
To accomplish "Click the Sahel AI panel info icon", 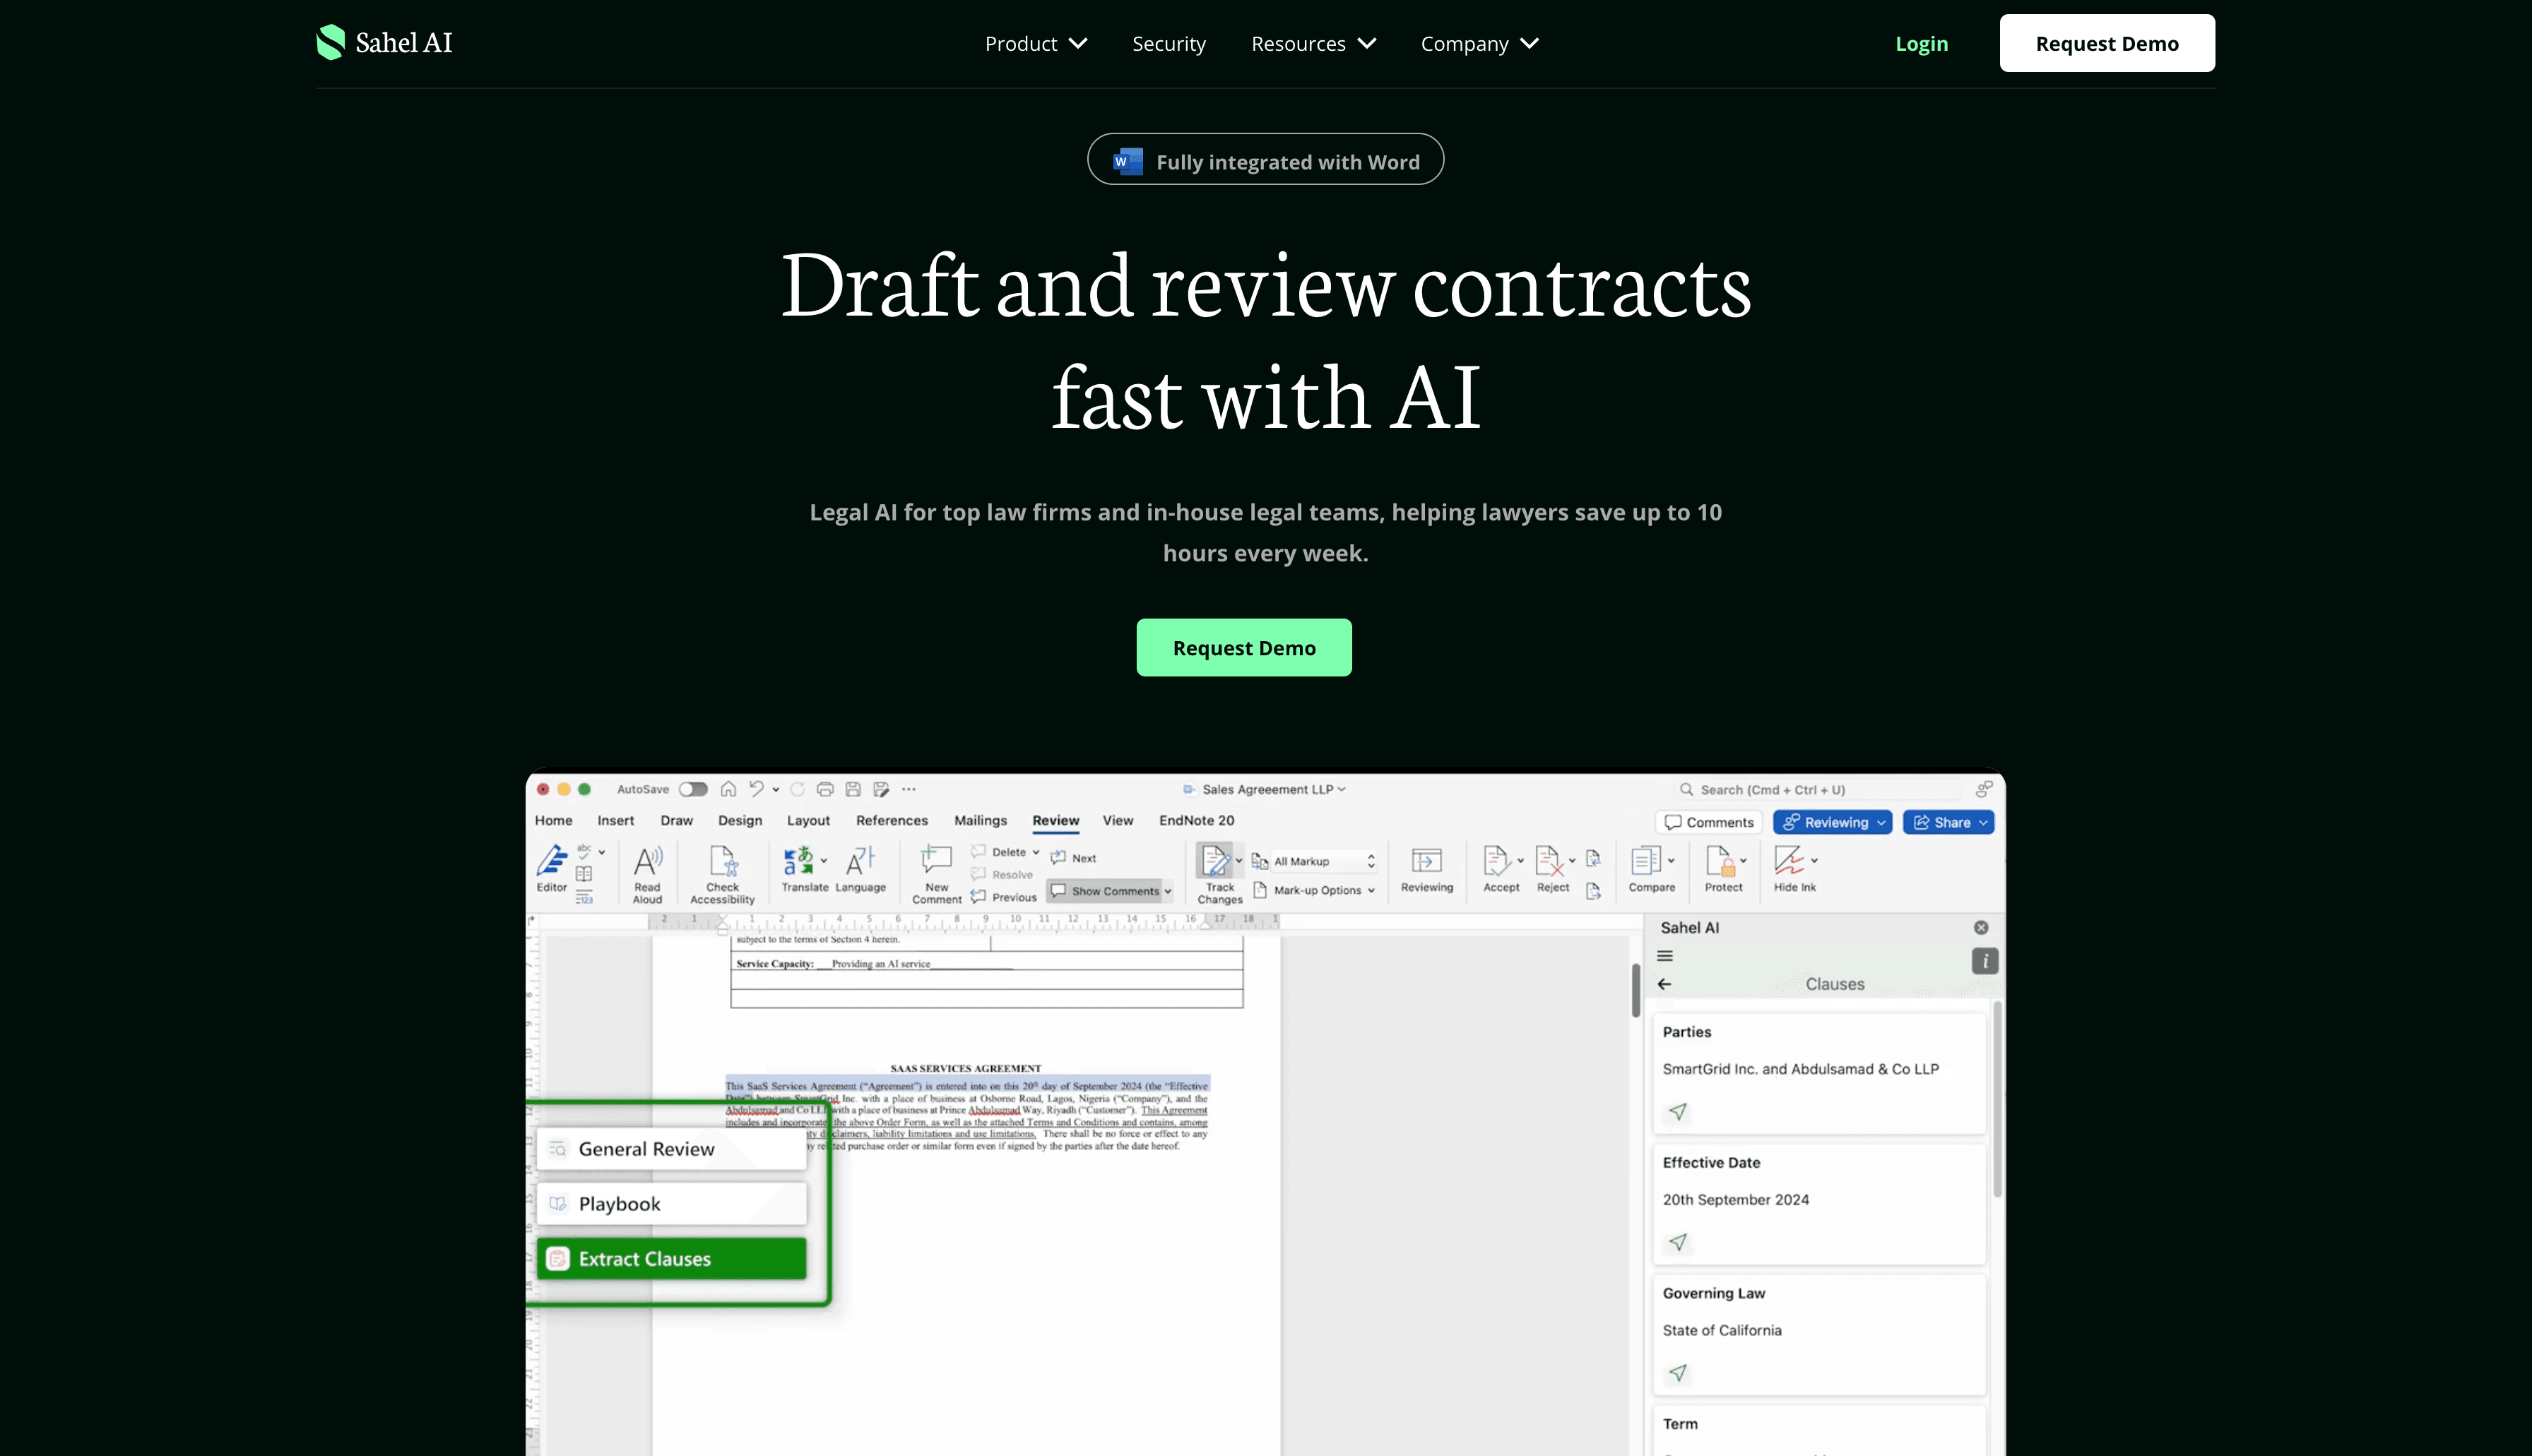I will pyautogui.click(x=1984, y=961).
